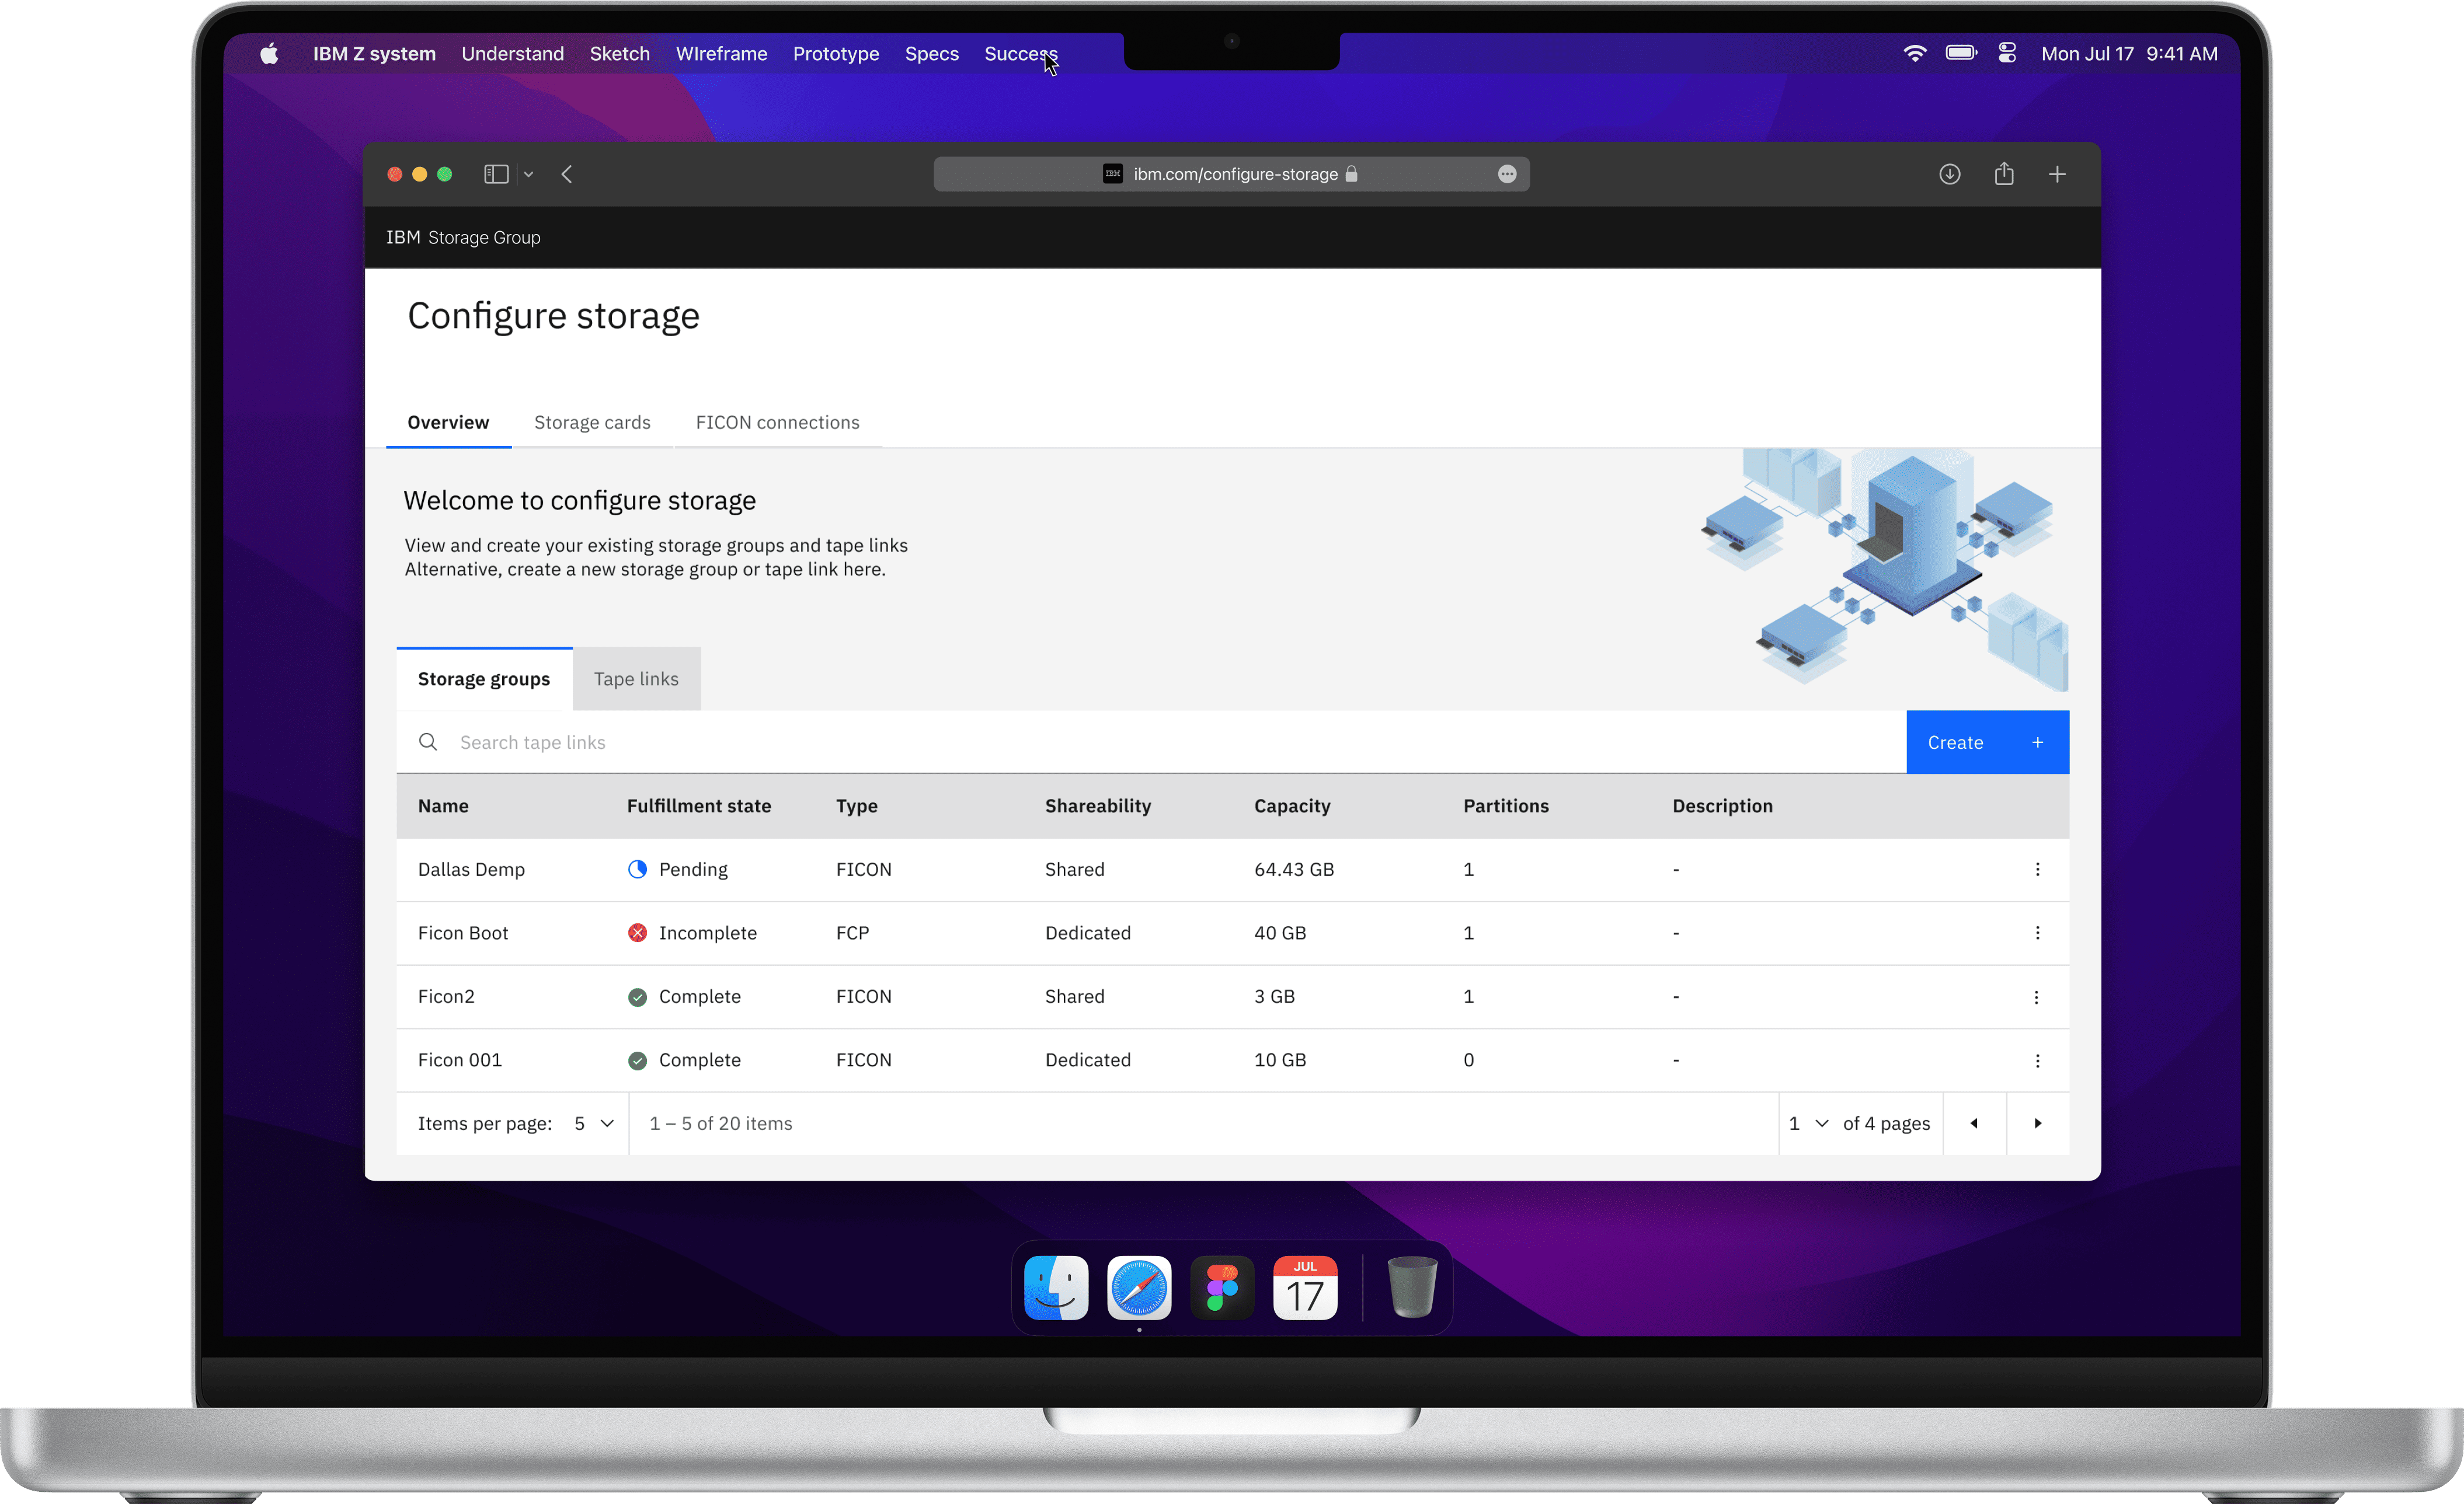Image resolution: width=2464 pixels, height=1504 pixels.
Task: Click the Wi-Fi status icon
Action: (x=1914, y=53)
